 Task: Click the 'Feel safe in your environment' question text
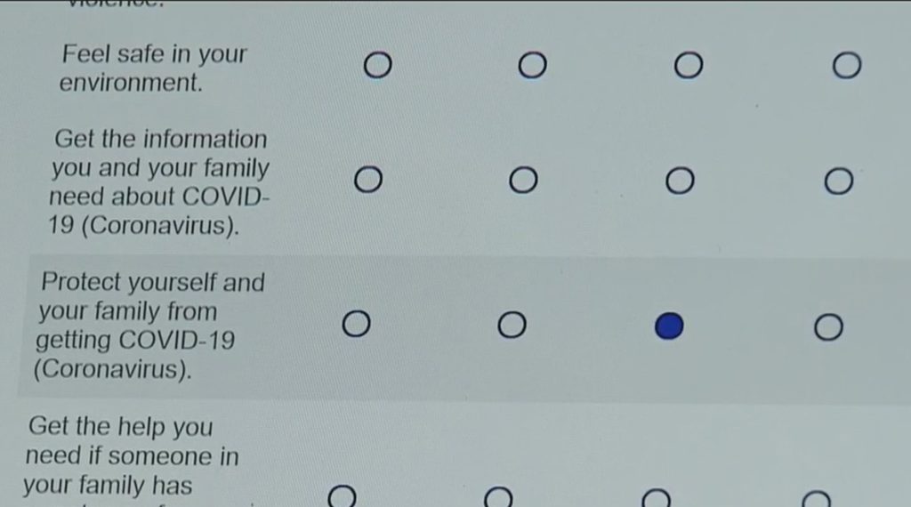pyautogui.click(x=153, y=68)
